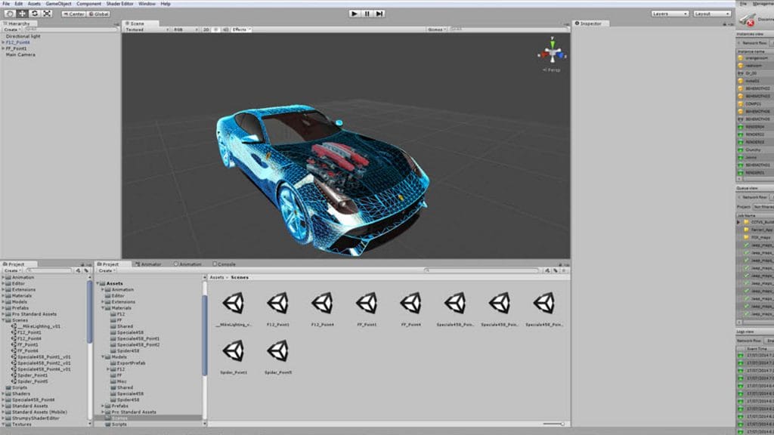Viewport: 774px width, 435px height.
Task: Toggle the 2D scene view mode
Action: [x=206, y=30]
